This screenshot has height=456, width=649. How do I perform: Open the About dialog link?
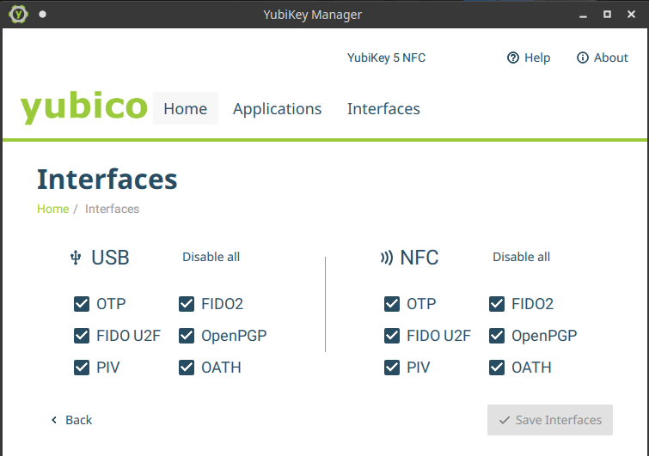click(x=603, y=58)
